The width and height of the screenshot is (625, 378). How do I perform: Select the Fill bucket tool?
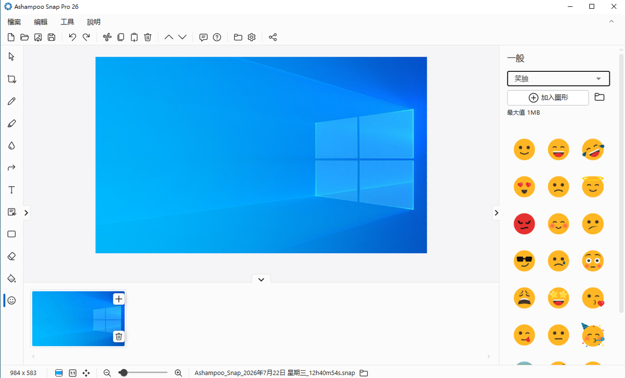12,278
